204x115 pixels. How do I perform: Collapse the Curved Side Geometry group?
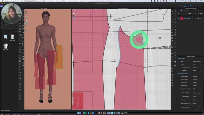pos(180,89)
